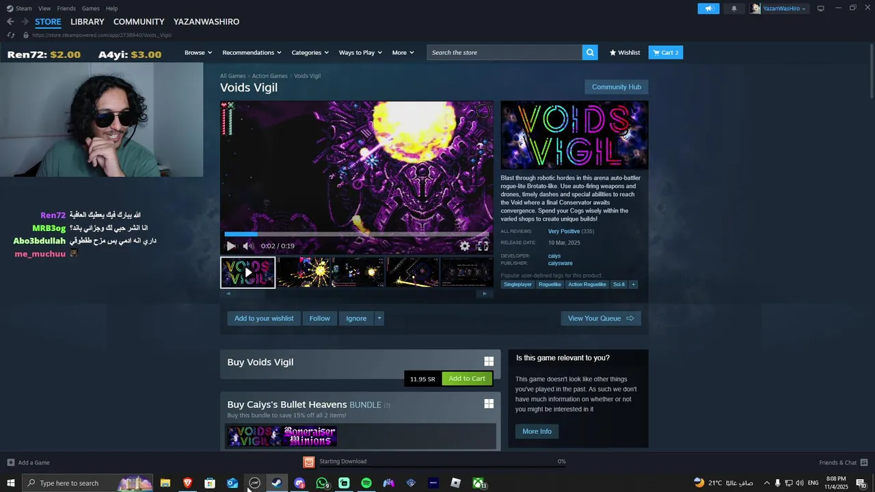Viewport: 875px width, 492px height.
Task: Go back with the left navigation arrow
Action: [x=10, y=22]
